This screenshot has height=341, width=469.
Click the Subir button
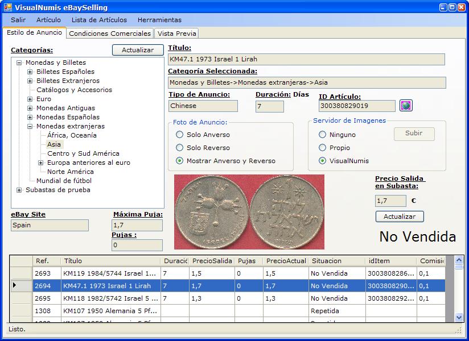tap(414, 134)
